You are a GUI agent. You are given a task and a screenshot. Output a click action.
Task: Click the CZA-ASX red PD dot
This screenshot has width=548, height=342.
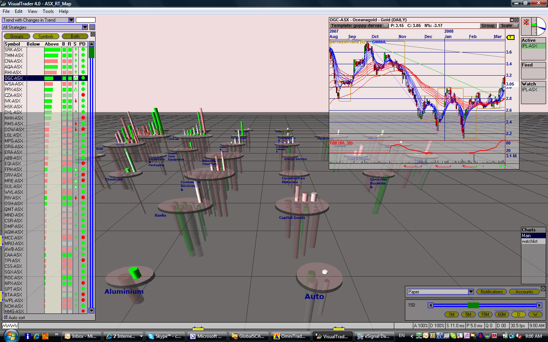83,95
